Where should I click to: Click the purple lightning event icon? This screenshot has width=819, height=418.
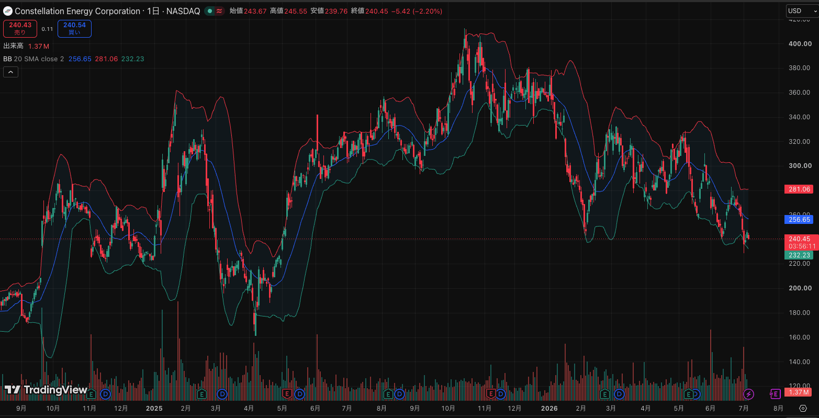[749, 393]
